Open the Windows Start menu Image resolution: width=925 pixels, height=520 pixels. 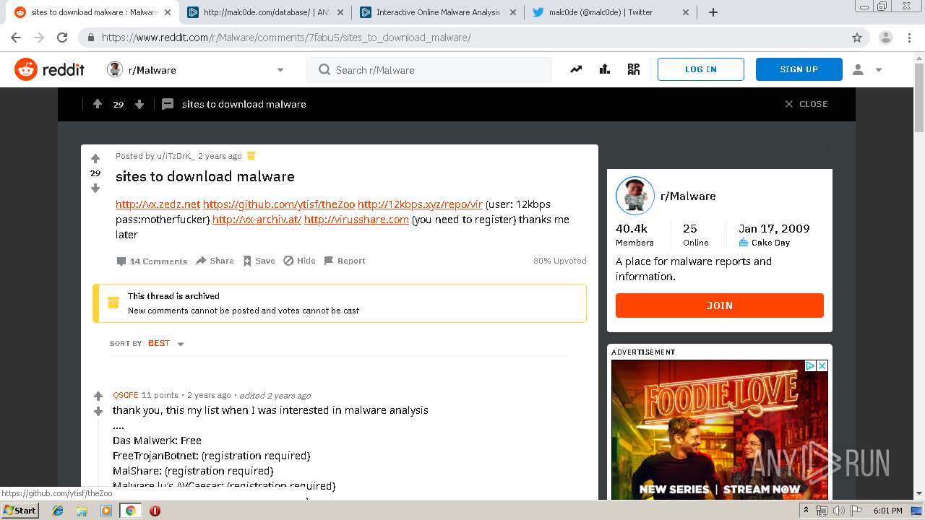point(20,510)
